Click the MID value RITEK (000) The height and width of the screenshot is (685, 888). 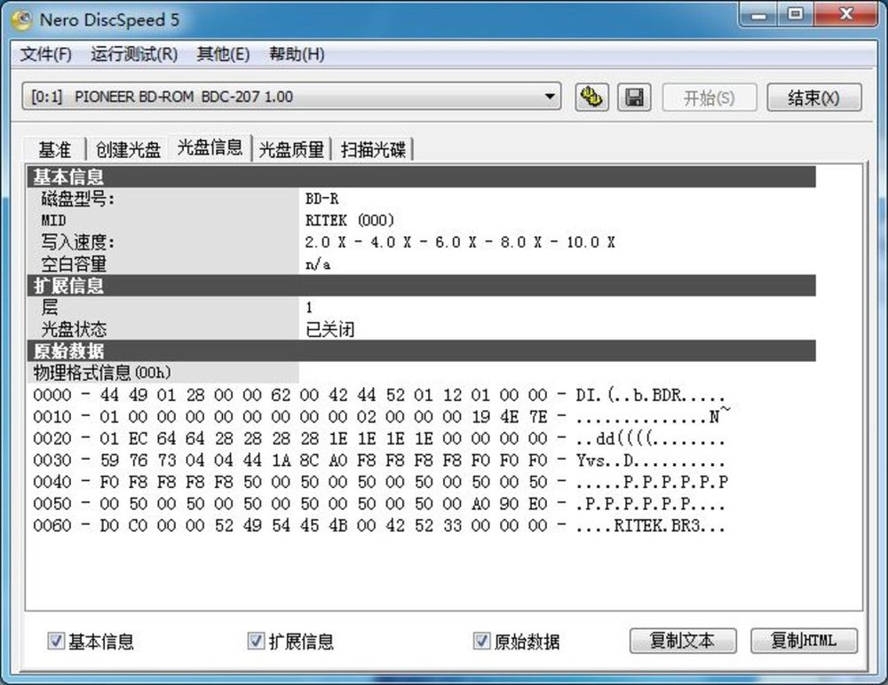349,220
